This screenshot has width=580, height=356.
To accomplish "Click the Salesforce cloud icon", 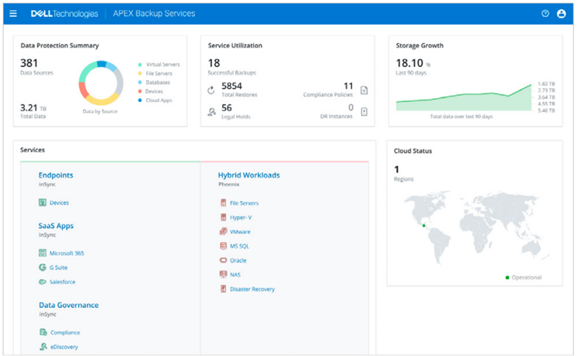I will tap(43, 282).
